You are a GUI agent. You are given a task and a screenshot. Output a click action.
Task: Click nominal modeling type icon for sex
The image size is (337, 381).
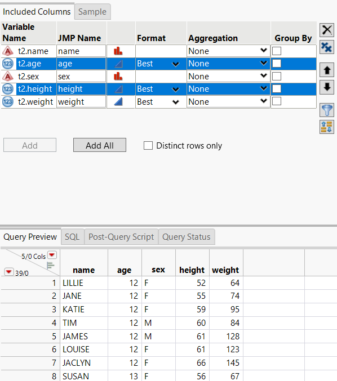[118, 77]
